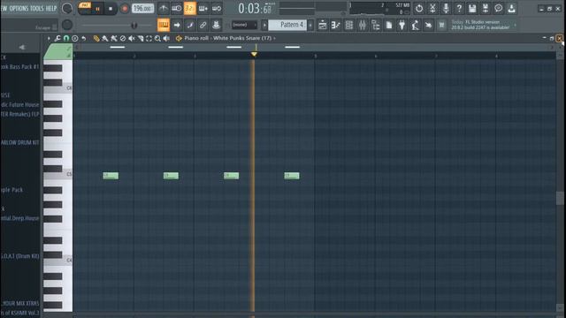Stop playback with the stop button
The image size is (566, 318).
pos(111,9)
